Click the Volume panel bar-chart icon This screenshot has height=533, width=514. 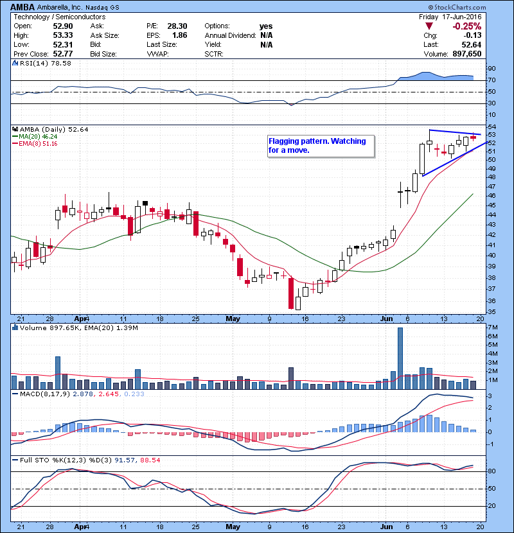15,328
